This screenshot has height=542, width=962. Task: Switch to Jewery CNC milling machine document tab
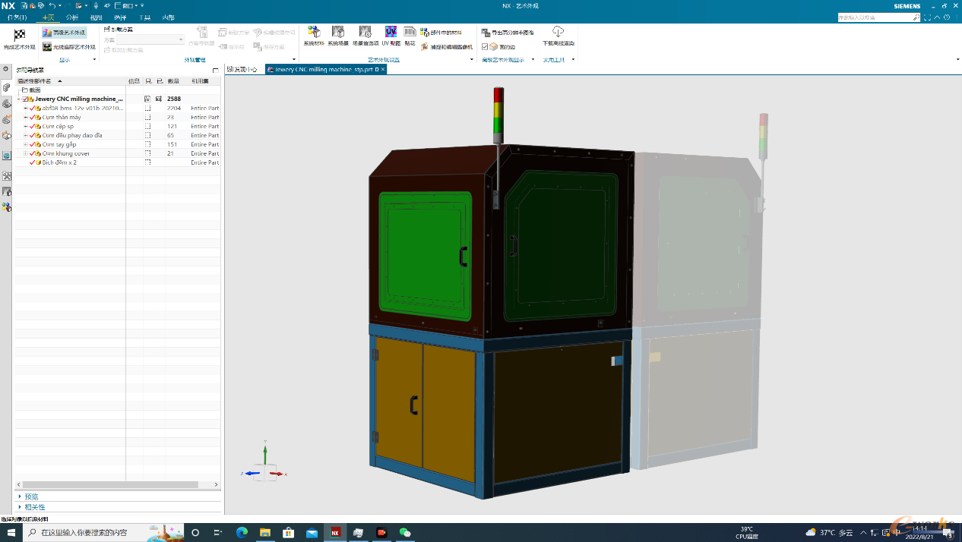tap(326, 69)
